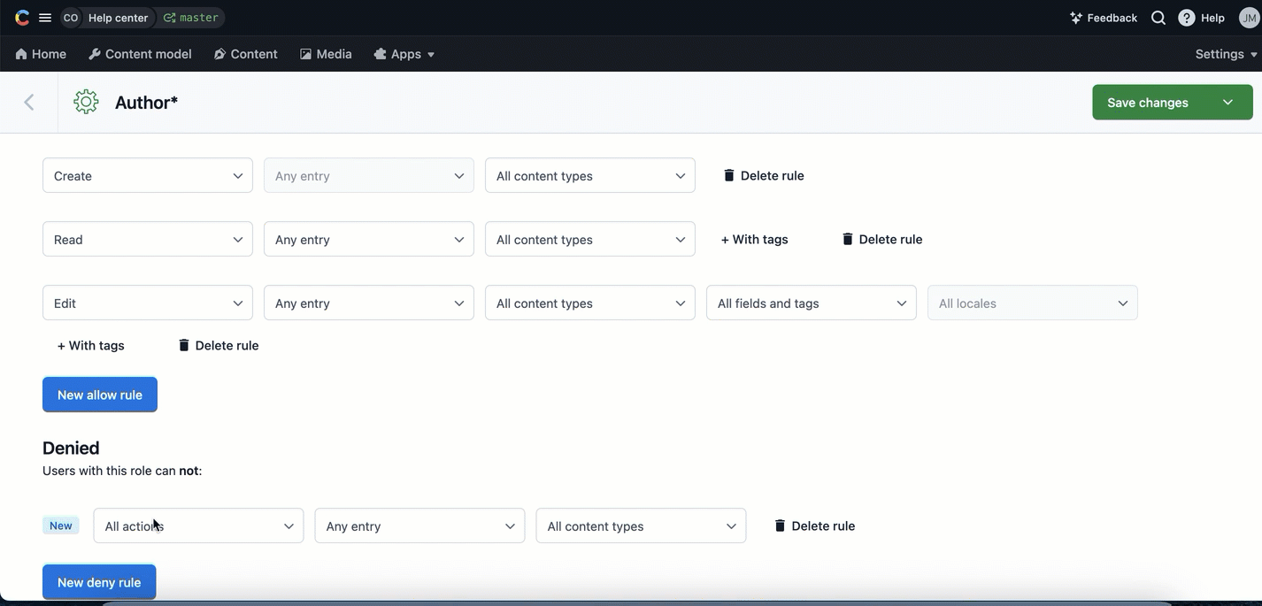Open the All fields and tags dropdown
This screenshot has height=606, width=1262.
click(x=812, y=303)
